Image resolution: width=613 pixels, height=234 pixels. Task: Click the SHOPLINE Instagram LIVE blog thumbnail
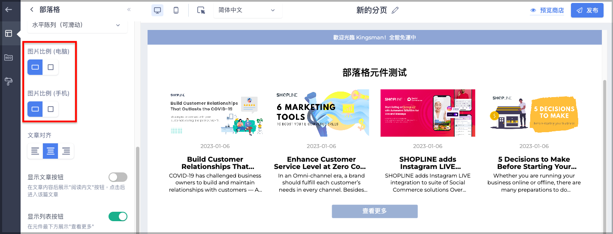tap(428, 113)
